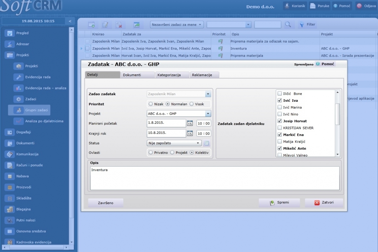
Task: Click the add new task toolbar icon
Action: [91, 25]
